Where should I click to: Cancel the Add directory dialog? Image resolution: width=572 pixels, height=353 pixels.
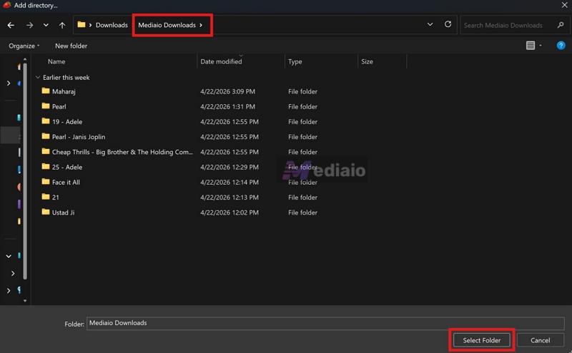541,340
